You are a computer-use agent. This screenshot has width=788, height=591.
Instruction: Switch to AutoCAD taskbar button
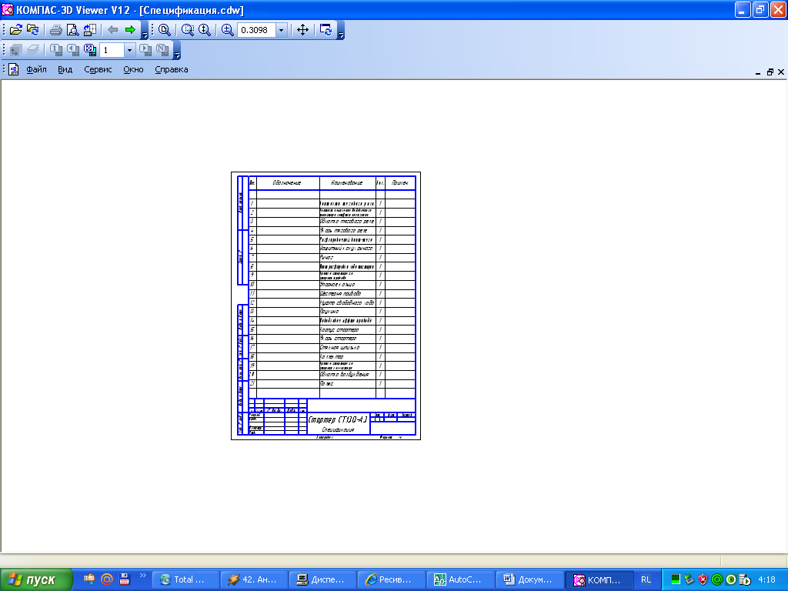point(461,579)
